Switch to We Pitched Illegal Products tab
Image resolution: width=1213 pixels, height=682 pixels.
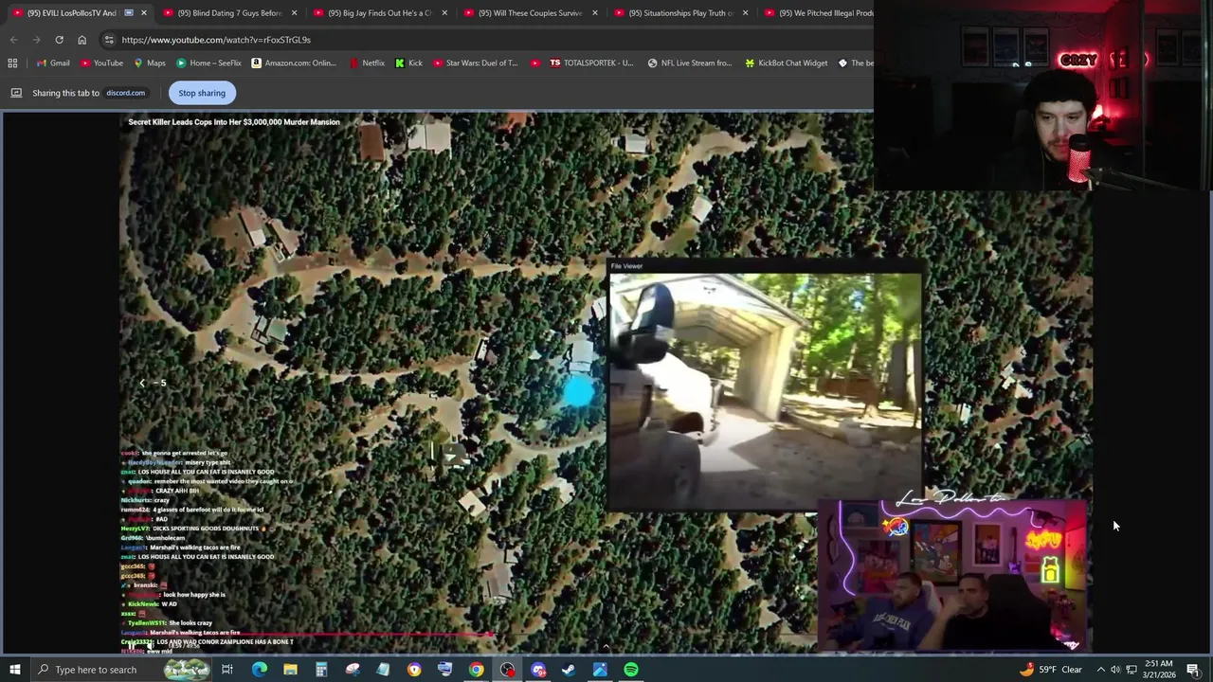(x=817, y=13)
